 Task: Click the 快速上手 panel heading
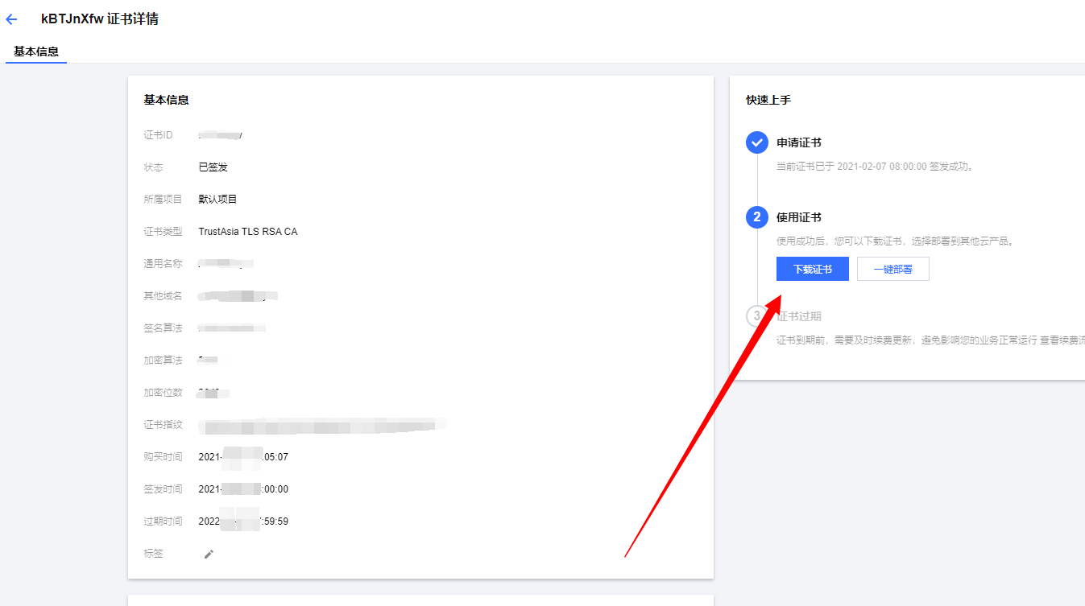768,101
